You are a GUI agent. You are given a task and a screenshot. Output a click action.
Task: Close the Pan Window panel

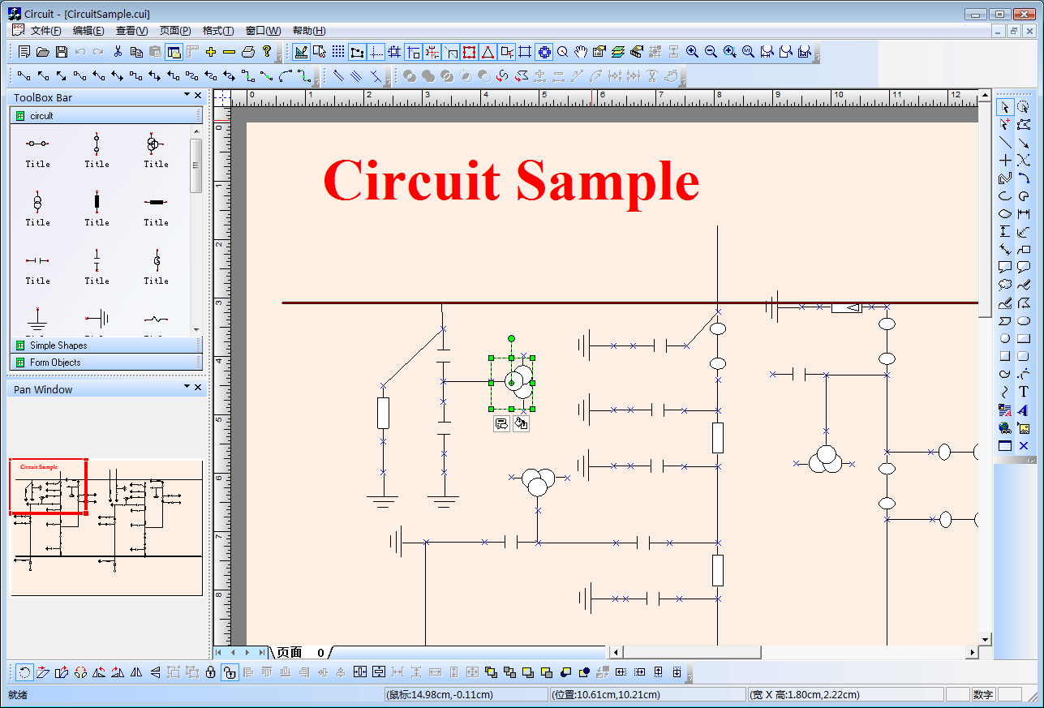[x=199, y=388]
